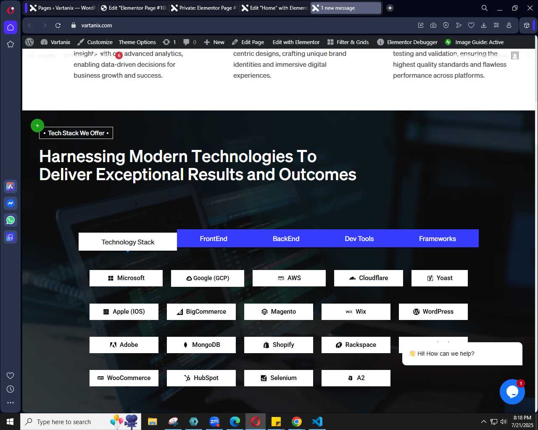Open File Explorer from taskbar
Viewport: 538px width, 430px height.
coord(152,422)
